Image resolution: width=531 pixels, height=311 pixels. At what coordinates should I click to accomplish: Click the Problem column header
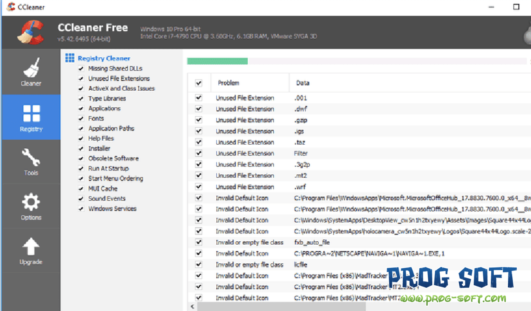tap(228, 83)
